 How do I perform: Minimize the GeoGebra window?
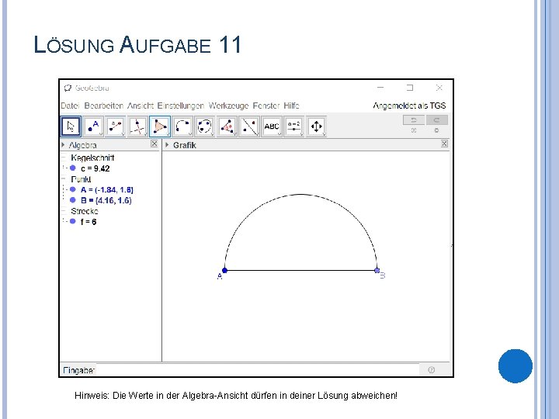[380, 88]
